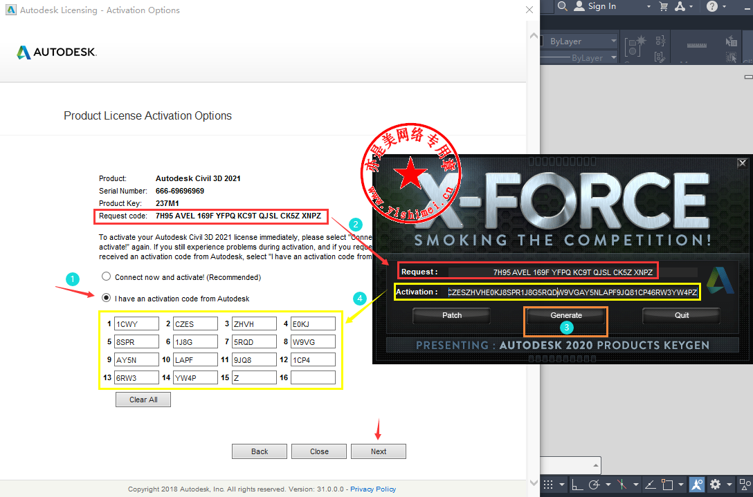Expand the dropdown arrow beside the Autodesk A icon

[691, 7]
